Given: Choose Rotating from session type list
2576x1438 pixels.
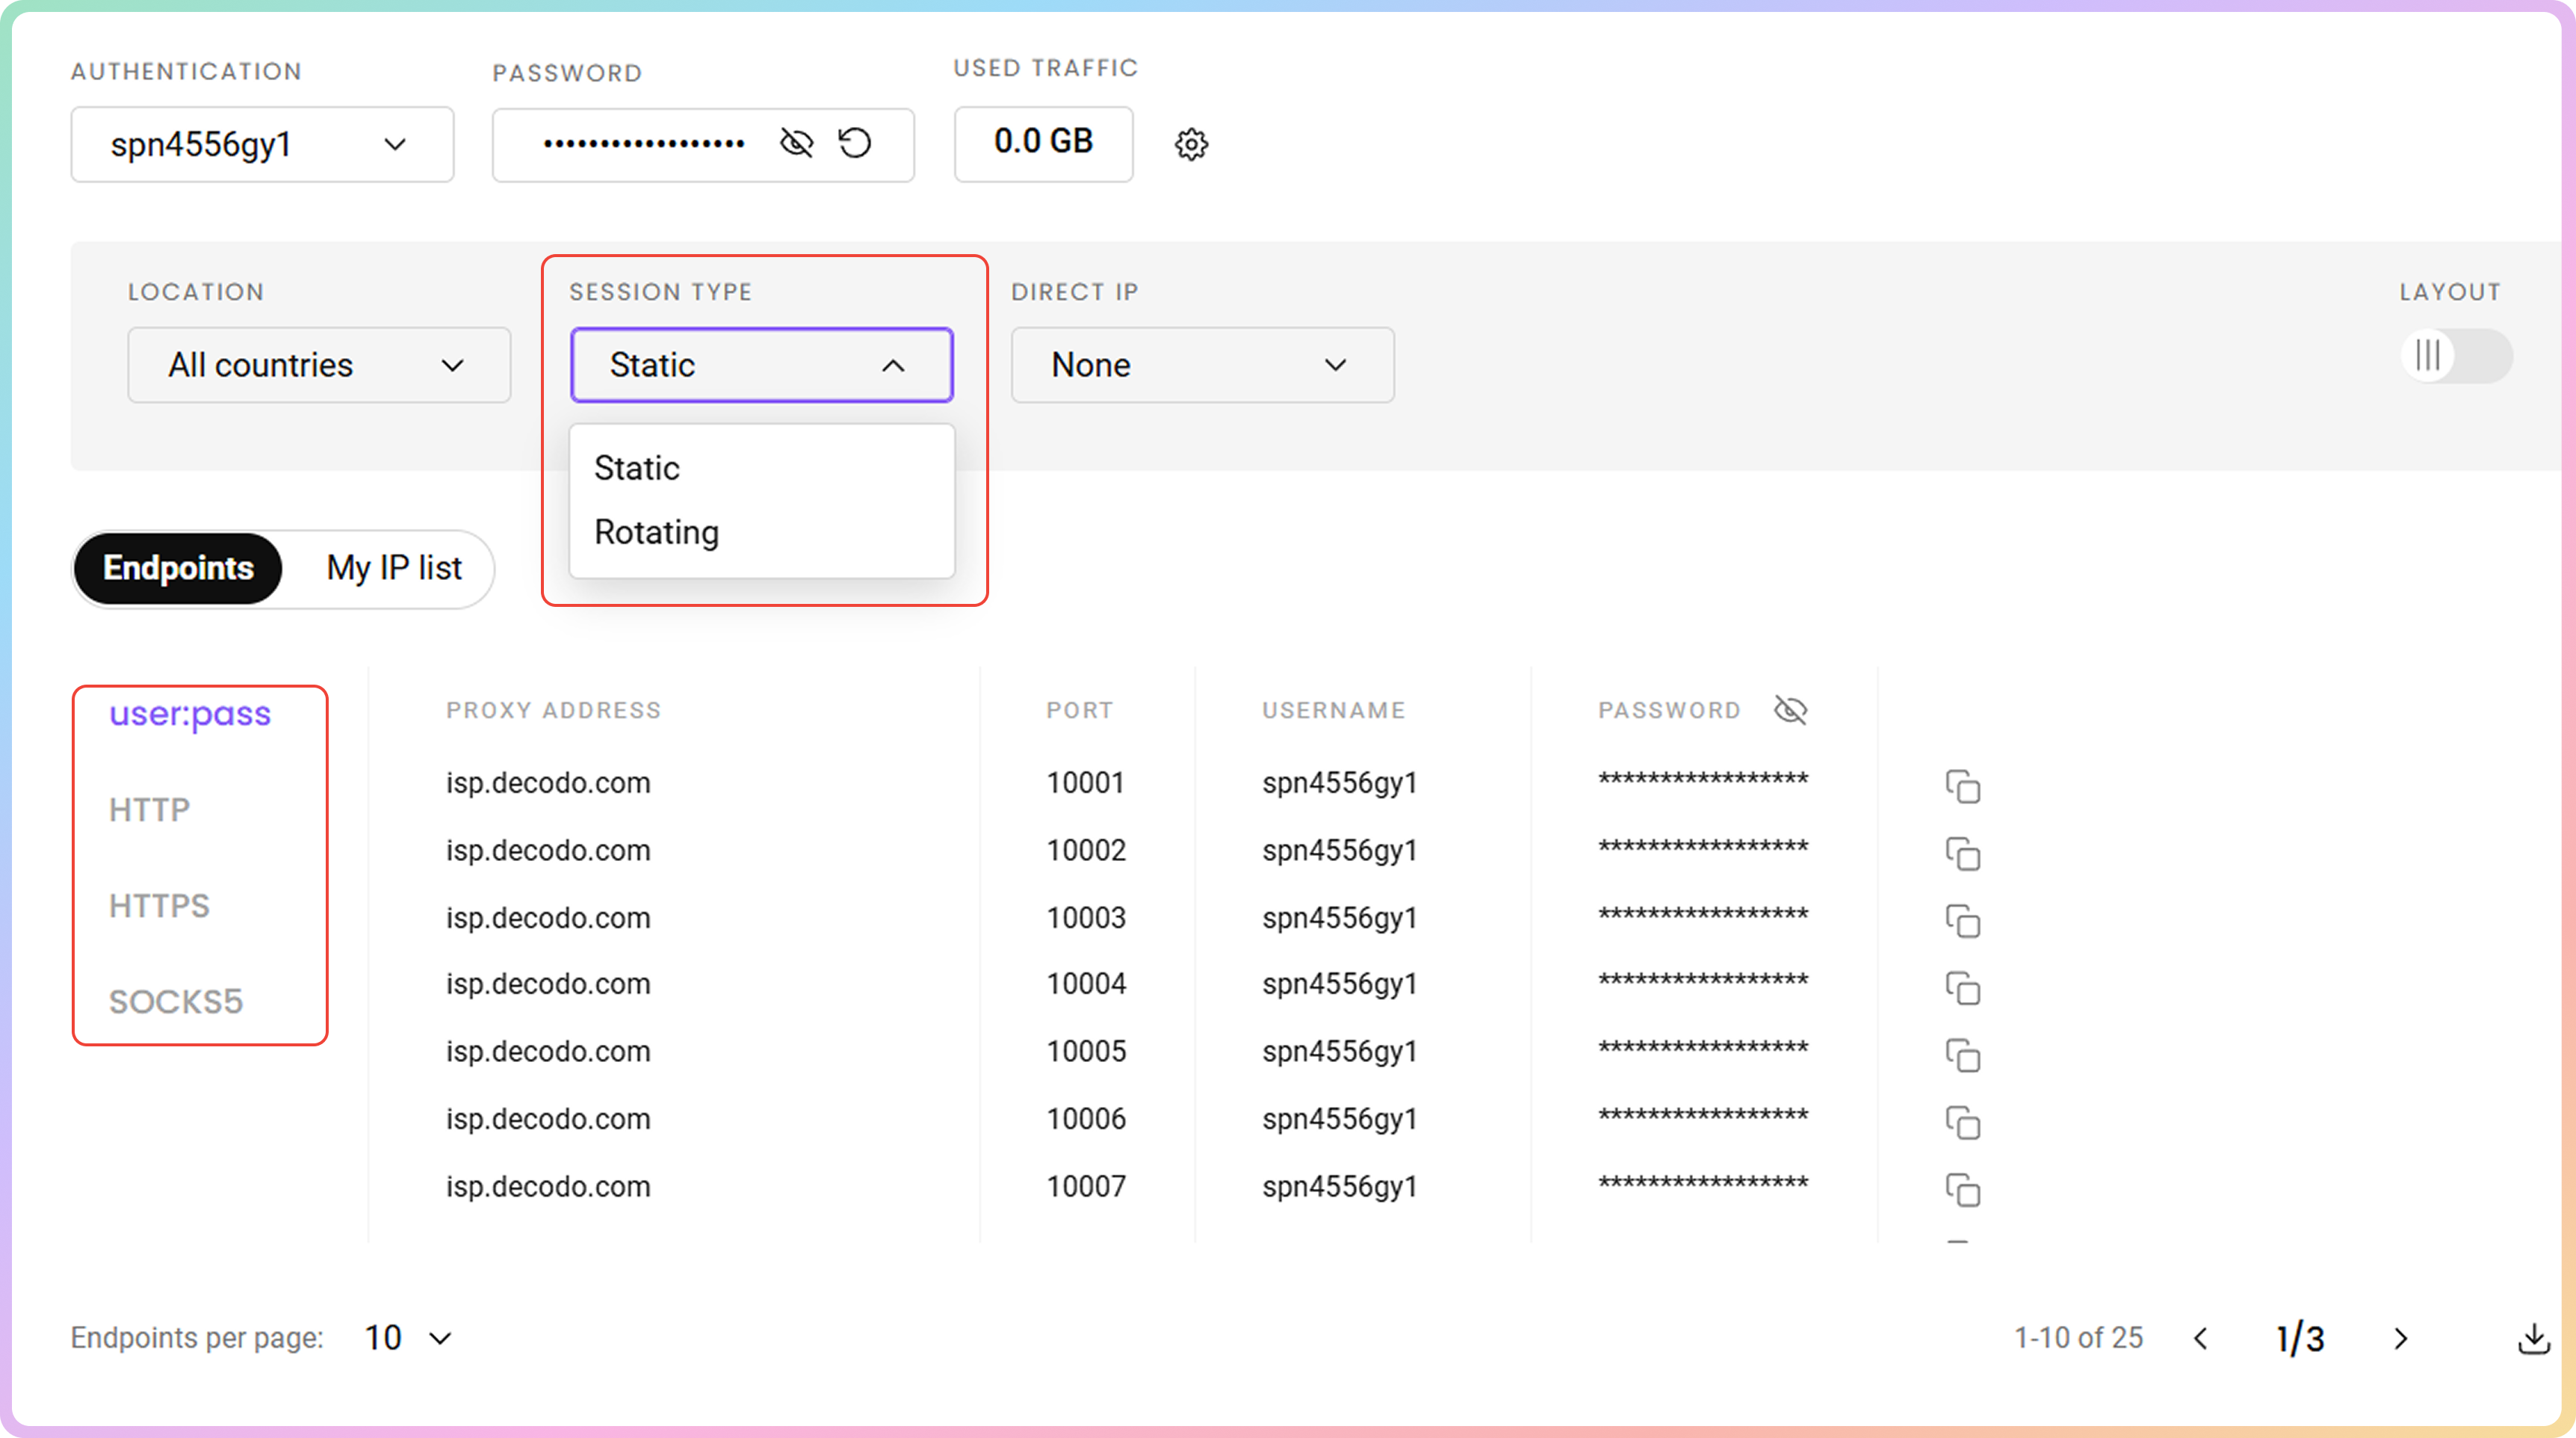Looking at the screenshot, I should click(x=657, y=532).
